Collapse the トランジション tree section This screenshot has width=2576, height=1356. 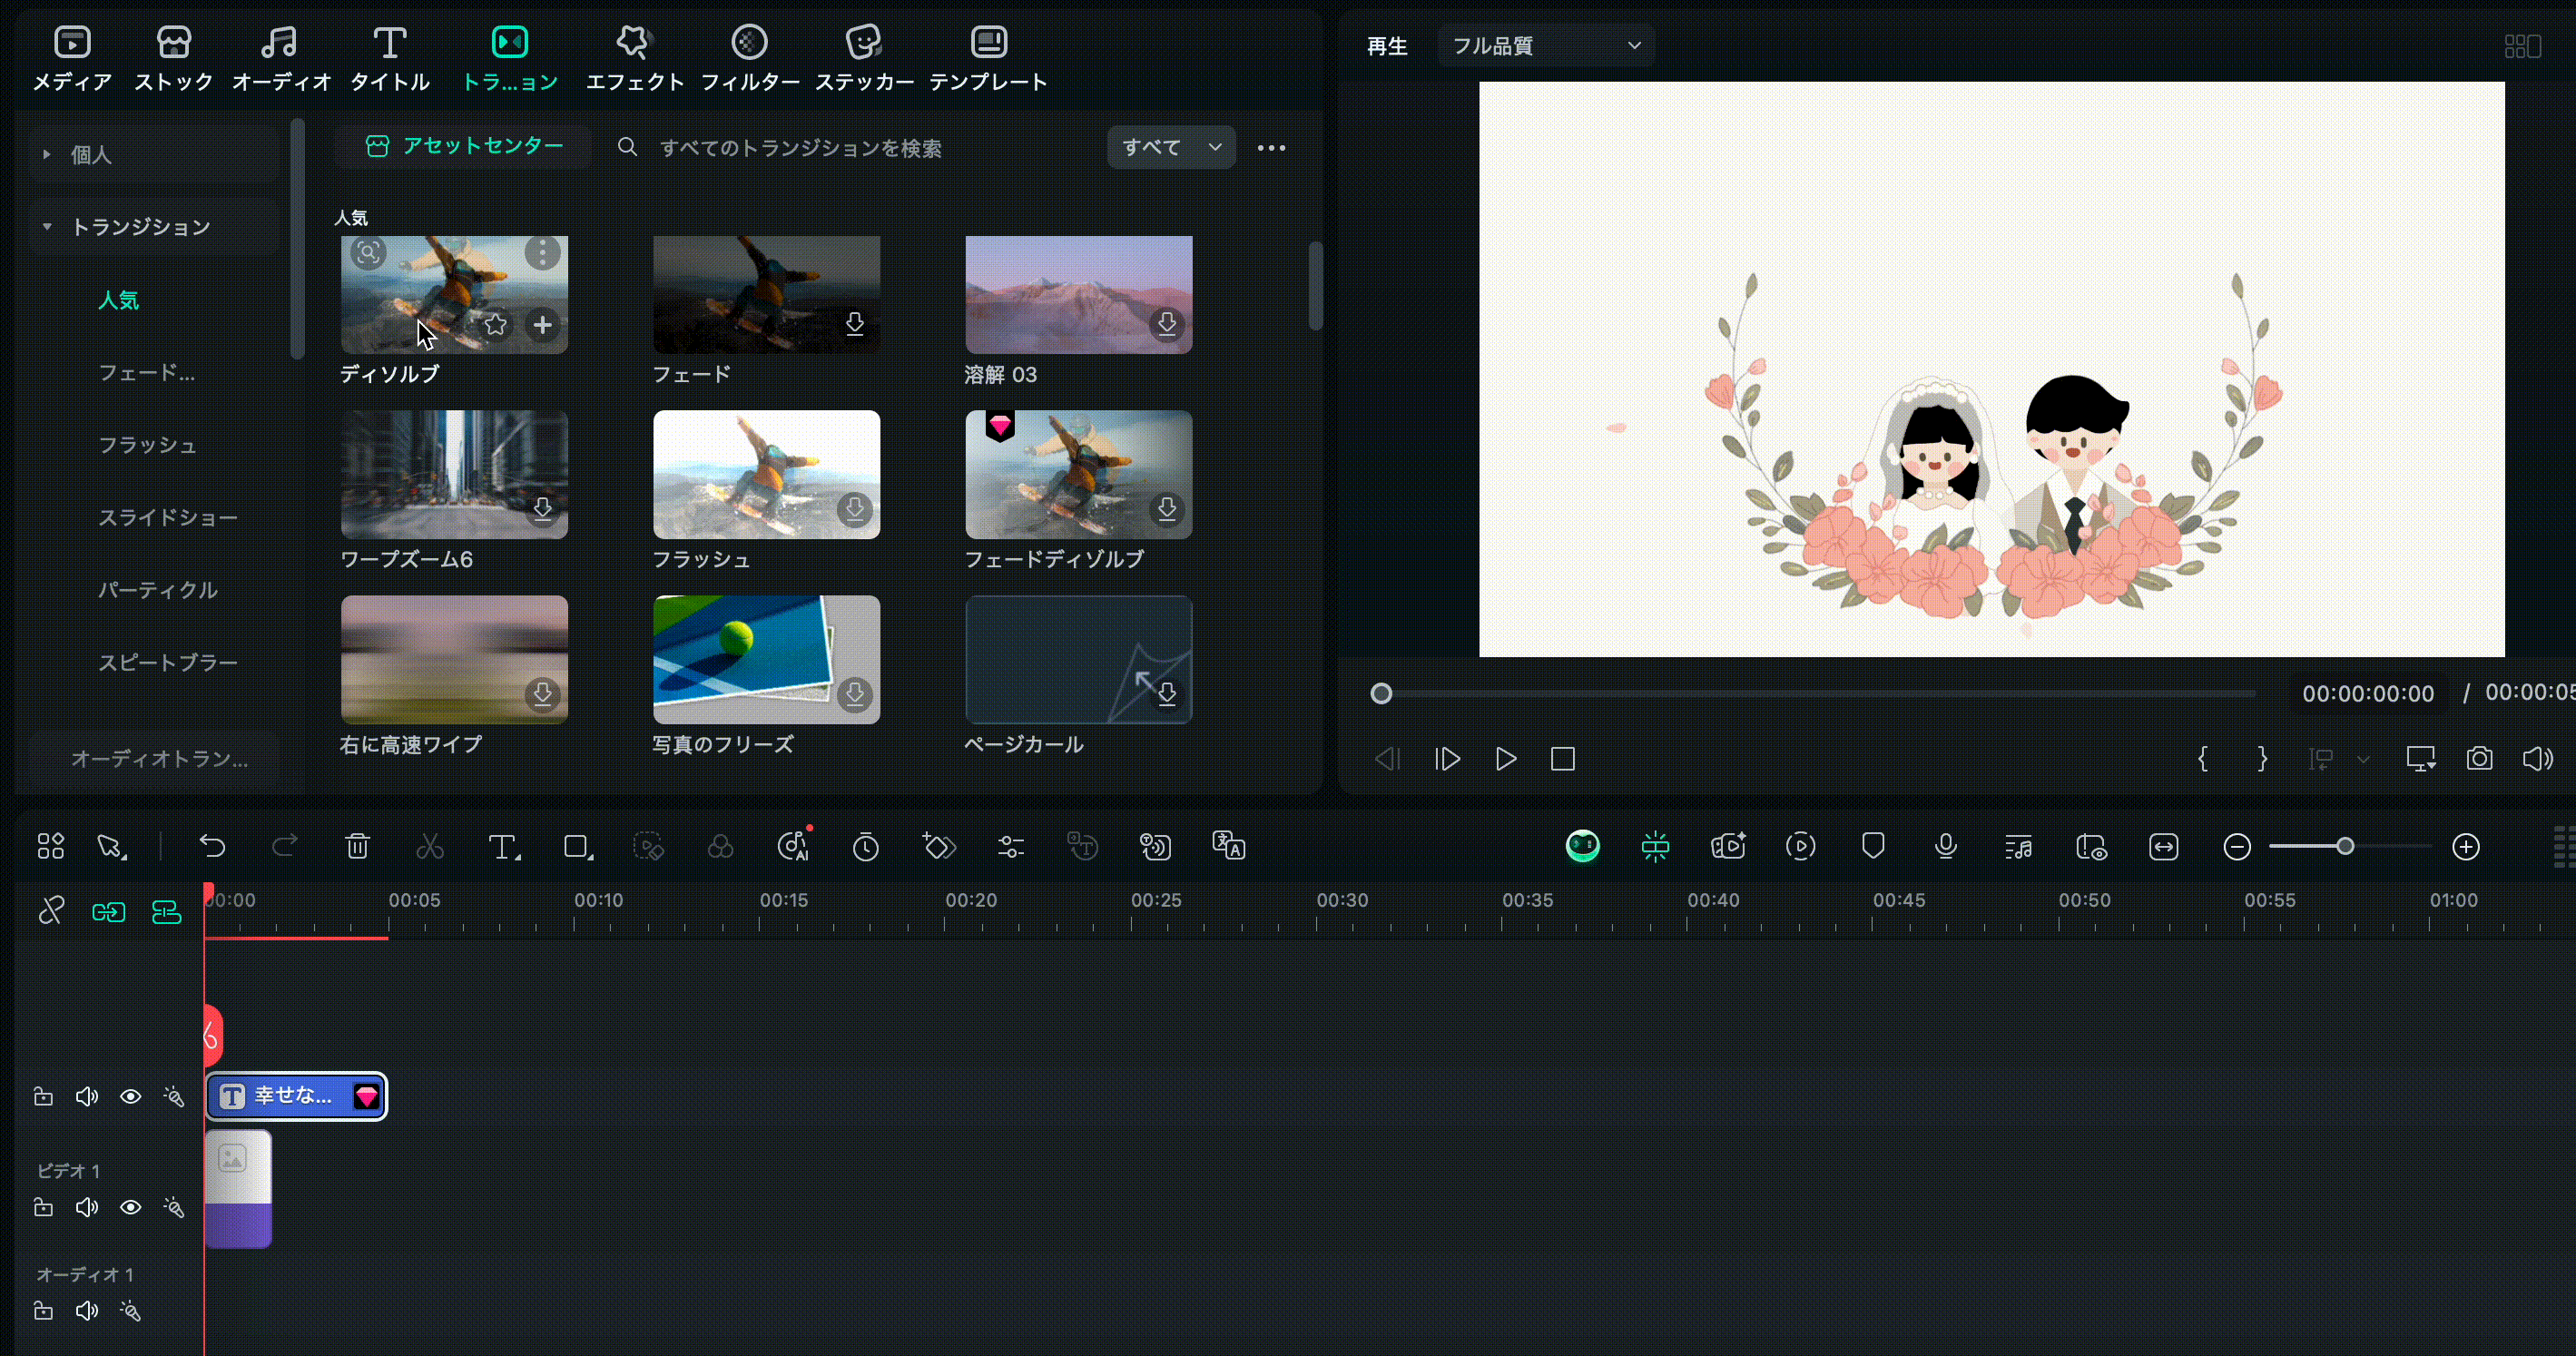click(46, 227)
